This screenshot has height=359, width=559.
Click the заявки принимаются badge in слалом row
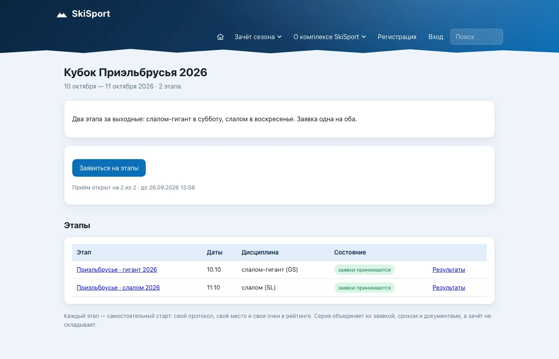coord(364,288)
